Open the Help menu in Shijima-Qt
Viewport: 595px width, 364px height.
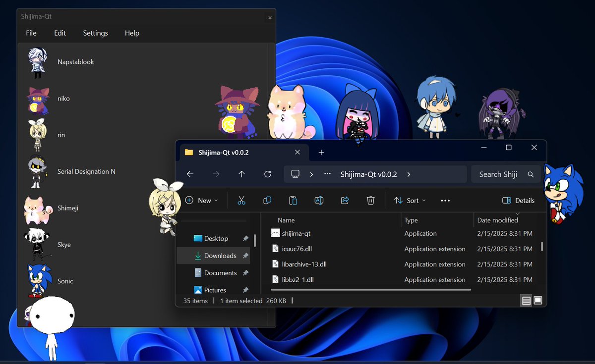[132, 33]
